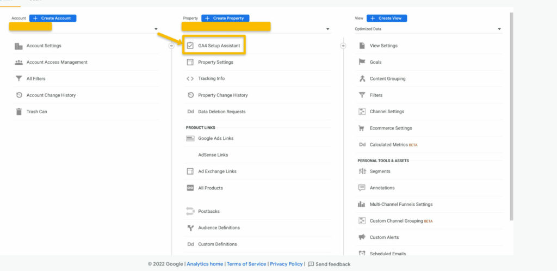
Task: Open Property Settings menu item
Action: click(x=215, y=62)
